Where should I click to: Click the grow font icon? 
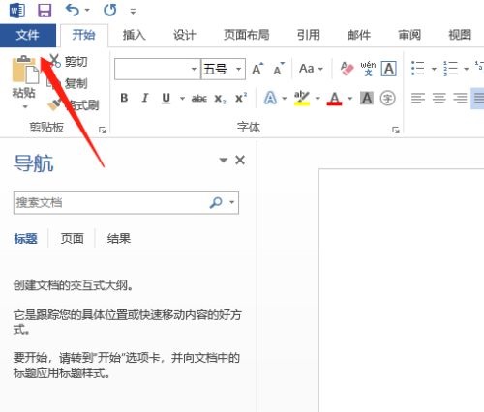(257, 69)
